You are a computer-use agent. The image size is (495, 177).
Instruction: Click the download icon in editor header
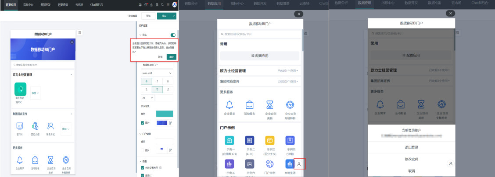click(151, 5)
